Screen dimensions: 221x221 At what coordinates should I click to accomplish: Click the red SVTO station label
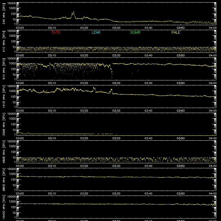coord(56,32)
